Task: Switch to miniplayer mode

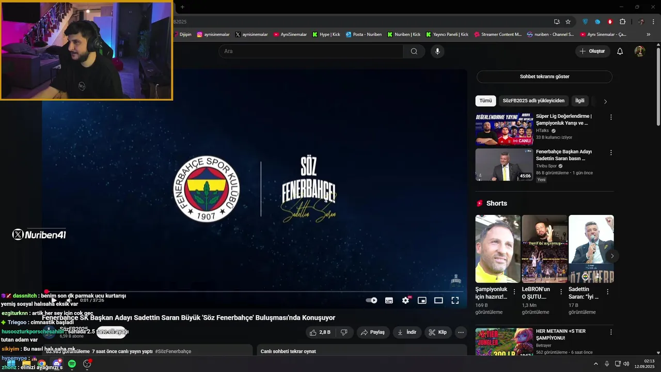Action: point(422,300)
